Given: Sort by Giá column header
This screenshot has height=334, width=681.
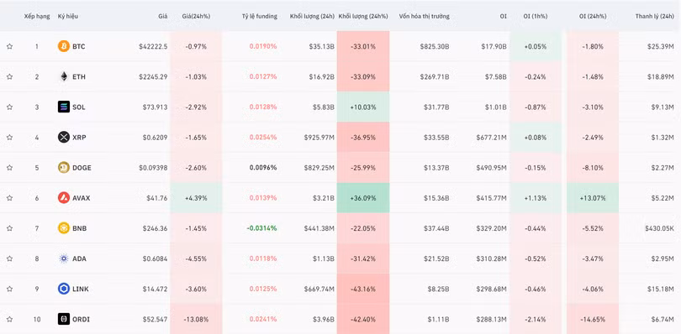Looking at the screenshot, I should pos(163,17).
